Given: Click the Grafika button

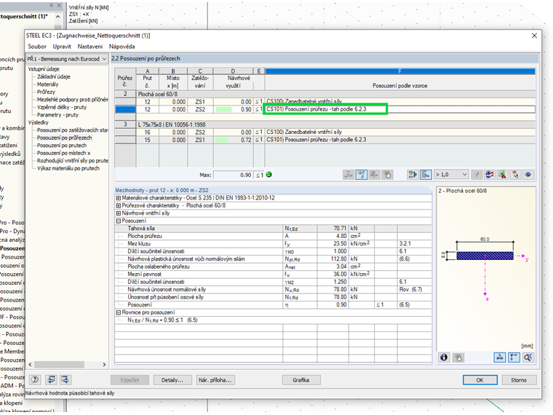Looking at the screenshot, I should tap(301, 380).
